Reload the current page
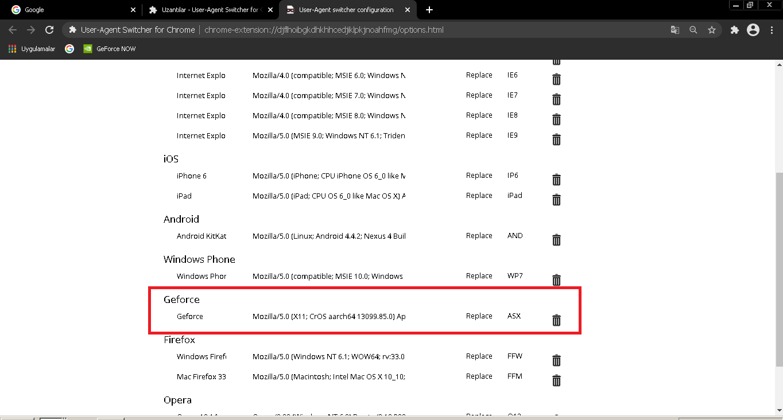 tap(49, 30)
